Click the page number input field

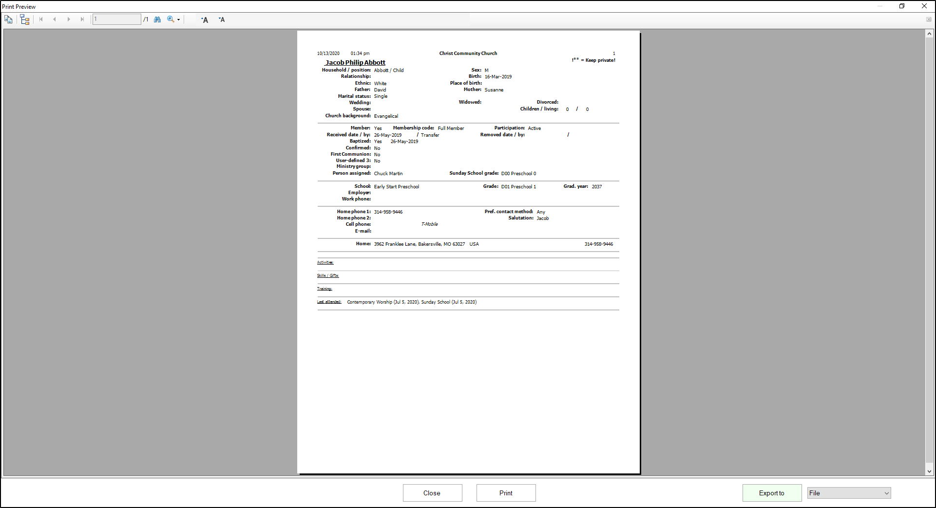[117, 19]
